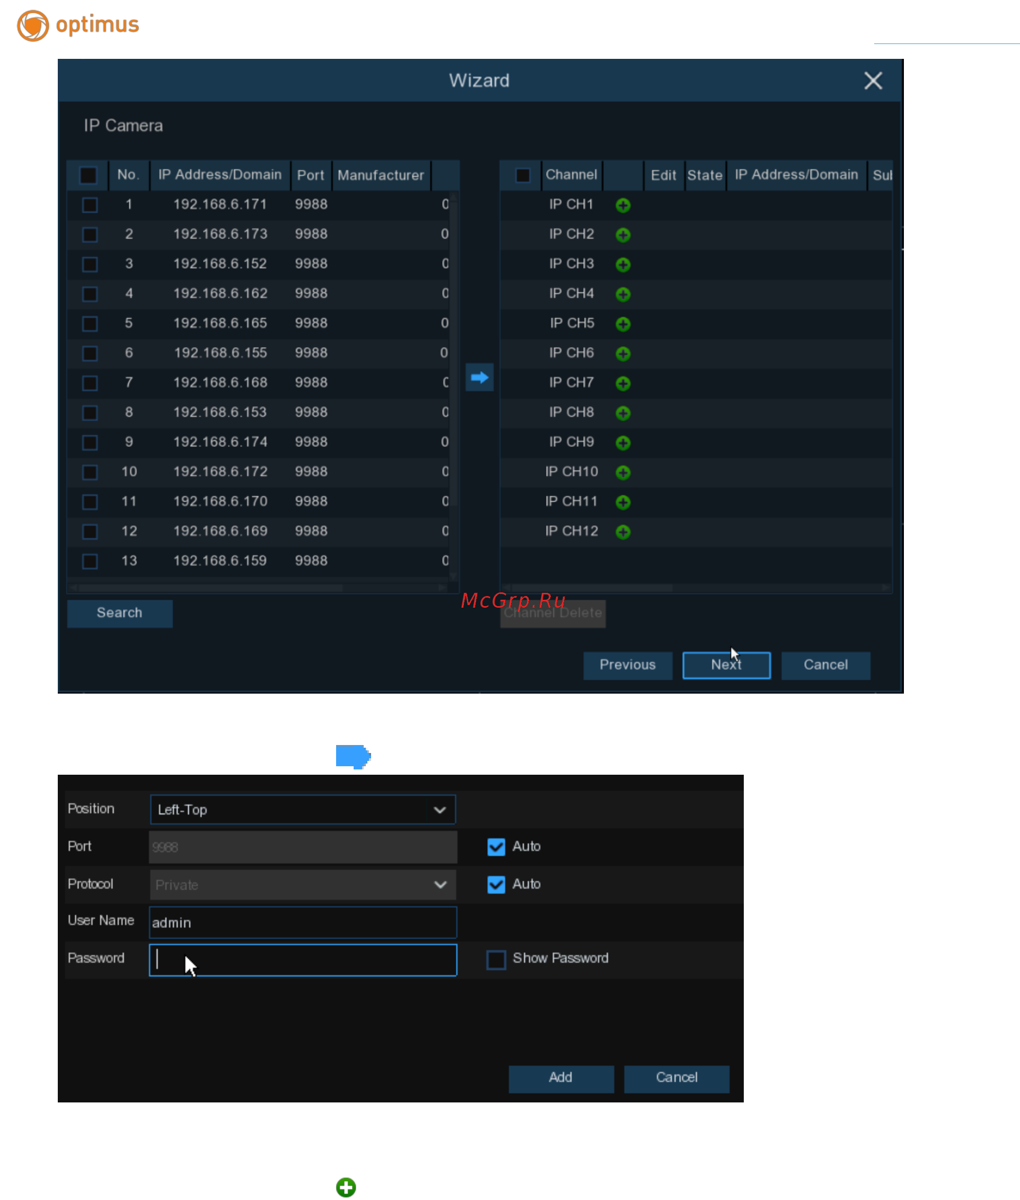The height and width of the screenshot is (1200, 1020).
Task: Check camera 192.168.6.162
Action: click(90, 294)
